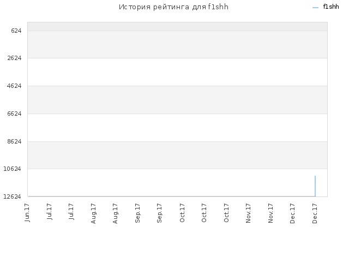Click the first Aug.17 x-axis label
This screenshot has height=262, width=349.
pos(93,213)
